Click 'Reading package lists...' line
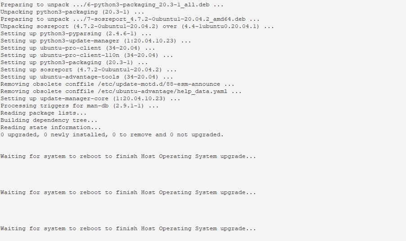The image size is (406, 241). tap(44, 113)
